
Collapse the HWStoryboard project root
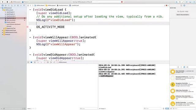coord(1,8)
